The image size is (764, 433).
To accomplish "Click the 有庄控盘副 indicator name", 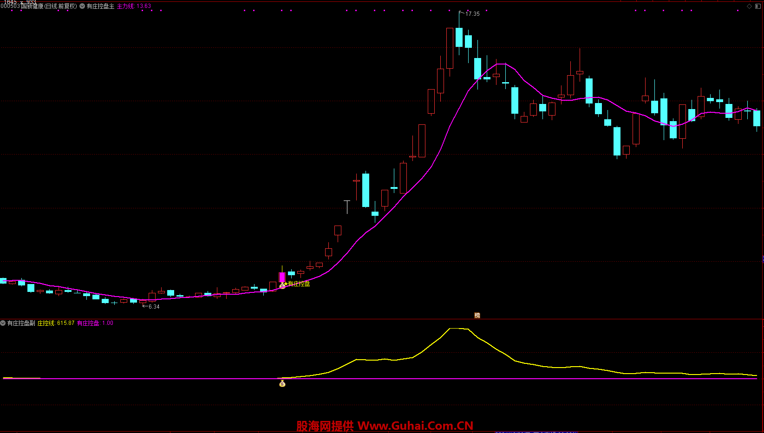I will [21, 323].
